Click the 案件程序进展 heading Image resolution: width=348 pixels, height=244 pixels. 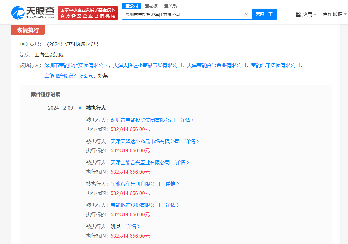click(x=45, y=95)
